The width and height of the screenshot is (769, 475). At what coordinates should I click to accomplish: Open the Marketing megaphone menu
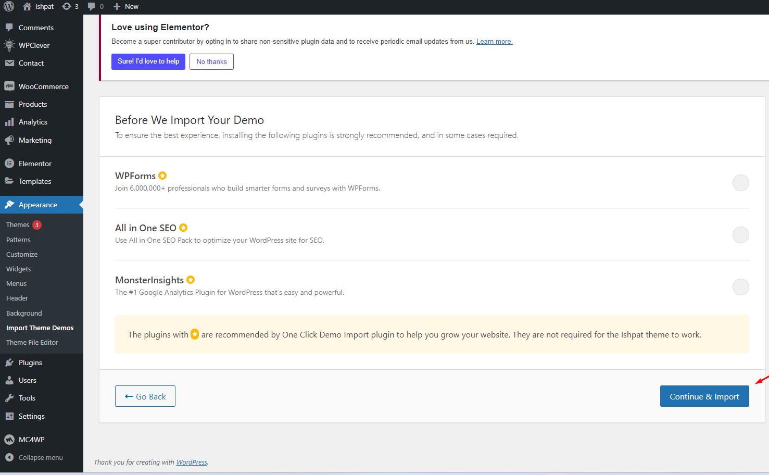35,140
